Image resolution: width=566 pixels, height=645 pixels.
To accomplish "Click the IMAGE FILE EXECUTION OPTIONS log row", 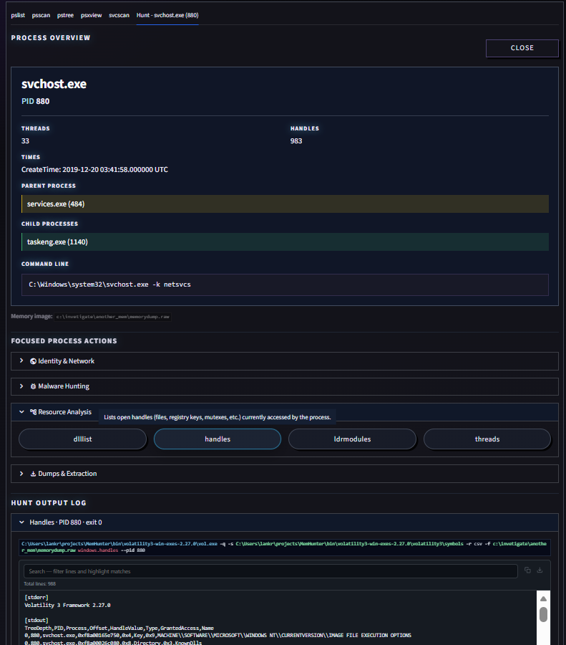I will (218, 636).
